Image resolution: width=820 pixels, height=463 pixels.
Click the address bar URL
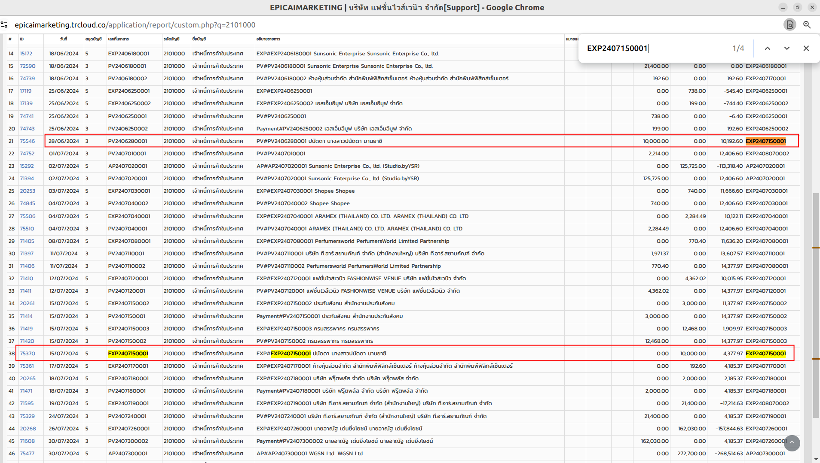tap(135, 25)
